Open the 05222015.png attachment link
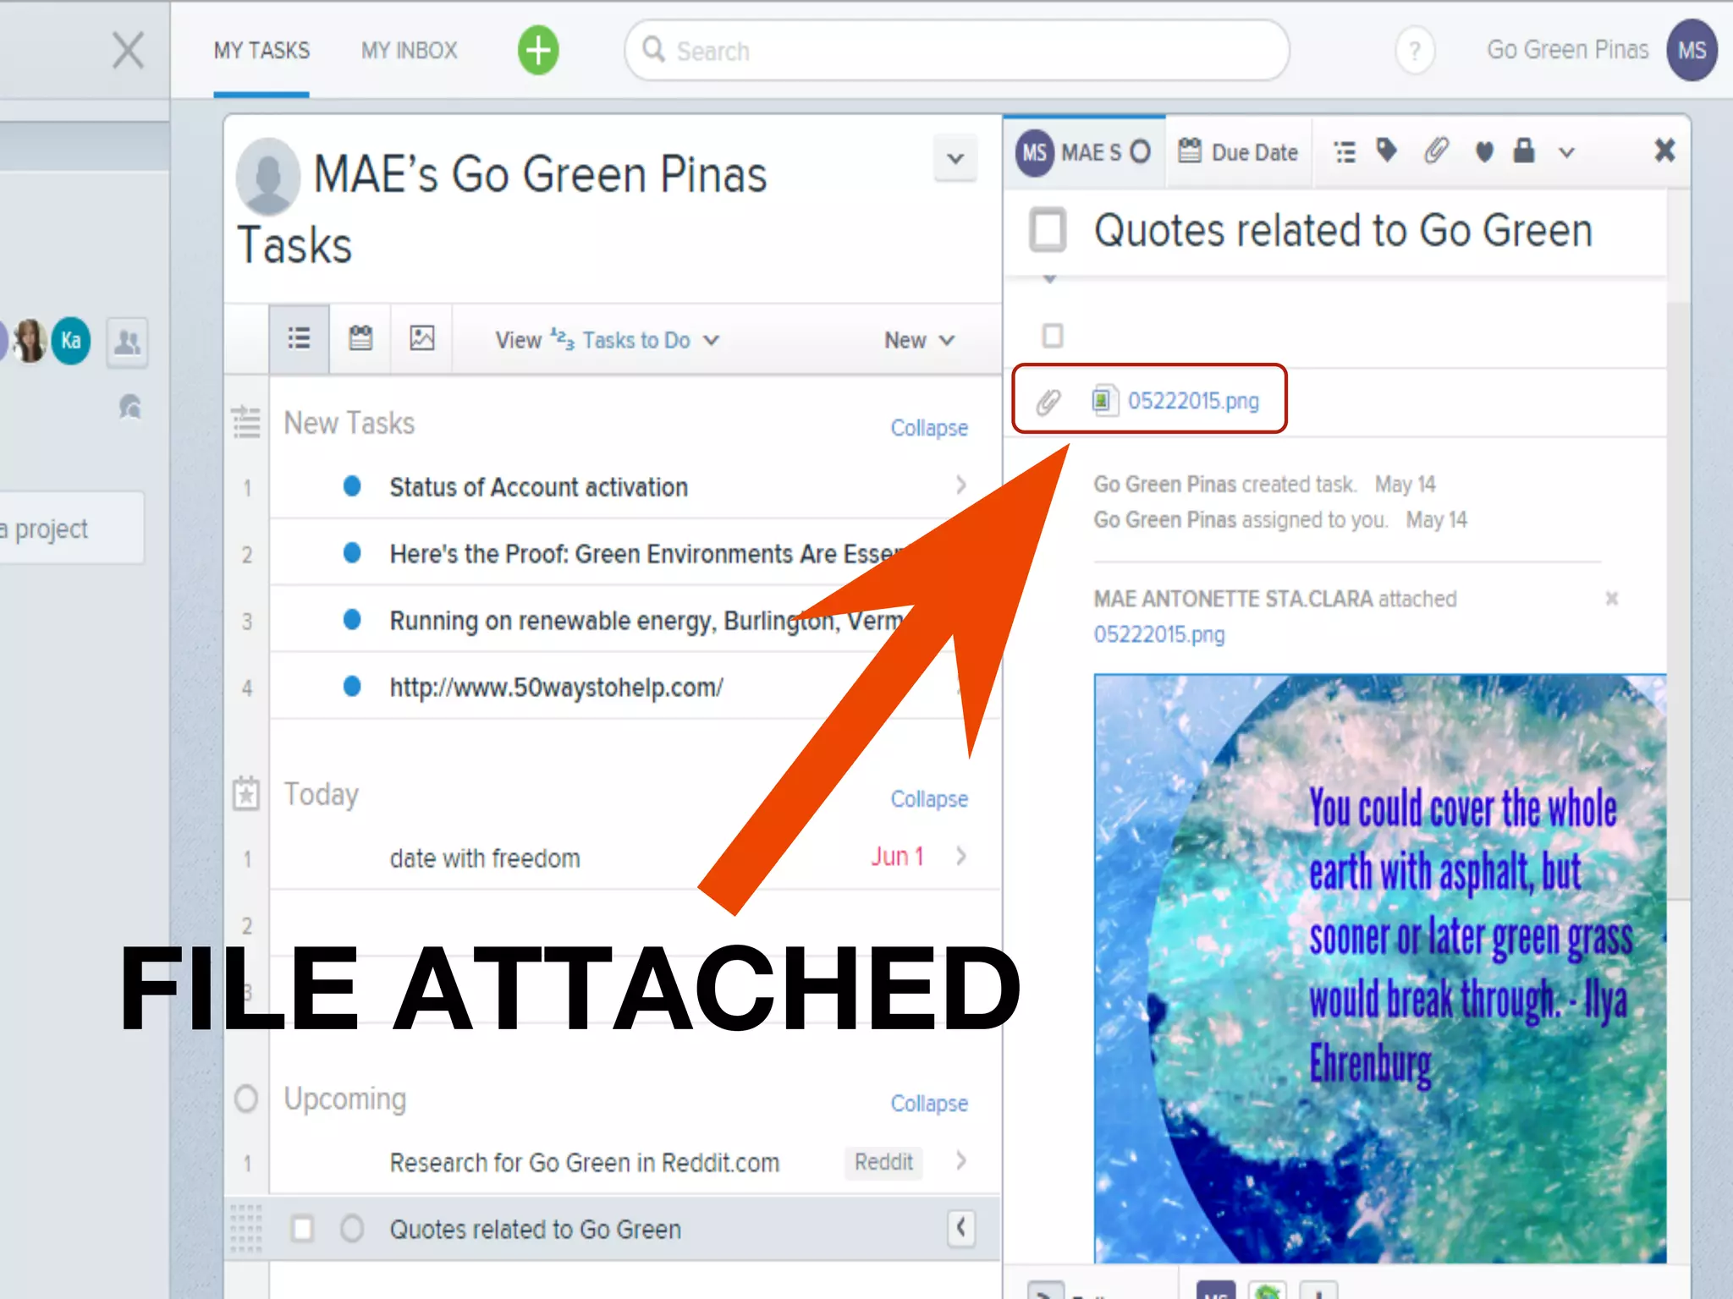The height and width of the screenshot is (1299, 1733). (1192, 401)
